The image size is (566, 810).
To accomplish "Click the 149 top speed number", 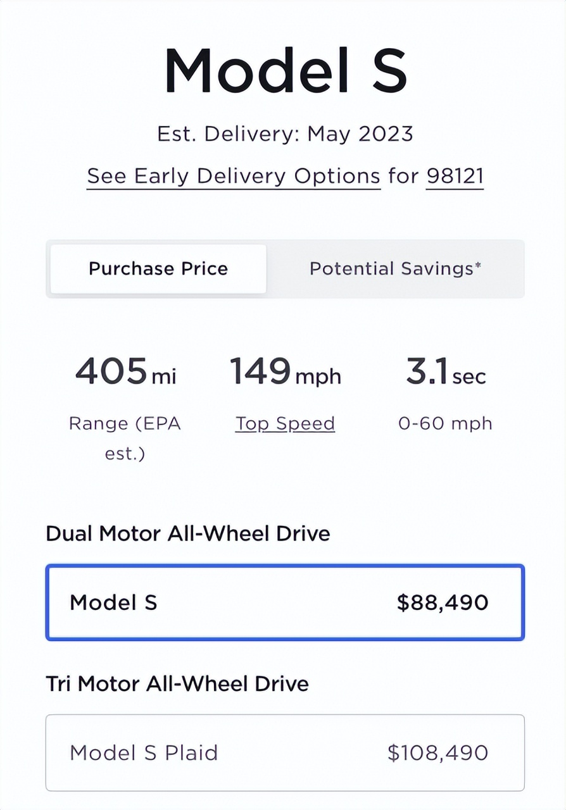I will (x=260, y=371).
